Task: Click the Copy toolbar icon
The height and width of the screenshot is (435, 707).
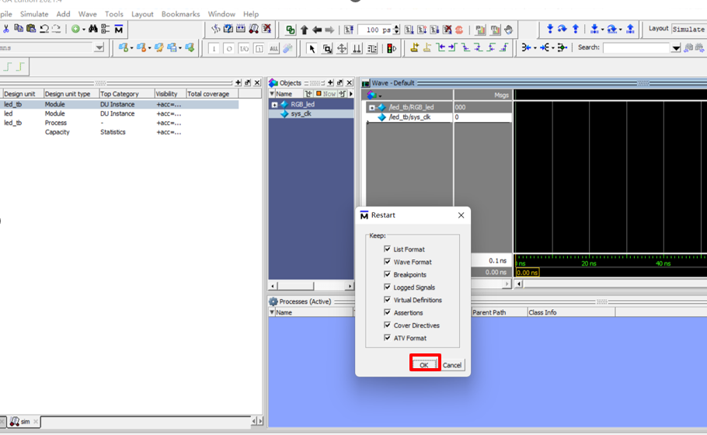Action: click(x=19, y=29)
